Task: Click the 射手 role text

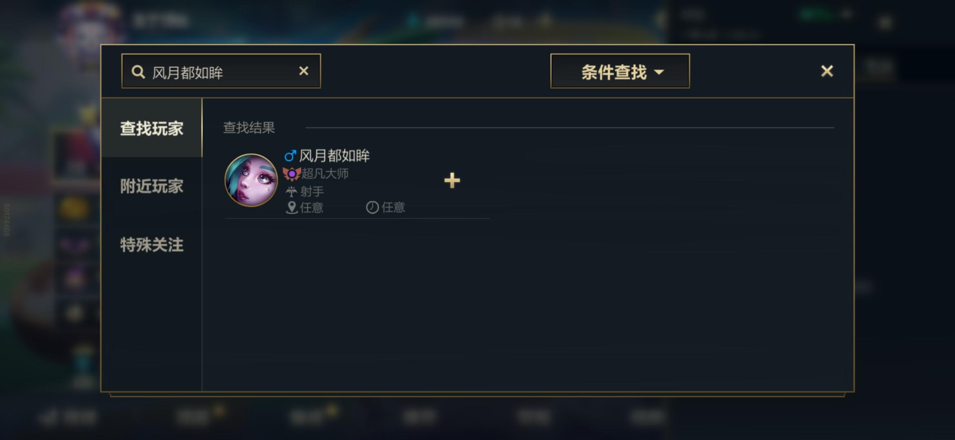Action: click(x=312, y=191)
